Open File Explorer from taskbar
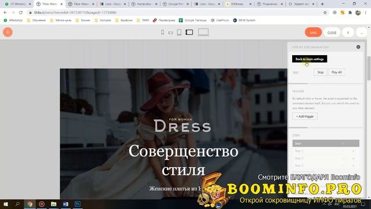Image resolution: width=371 pixels, height=209 pixels. pos(54,204)
